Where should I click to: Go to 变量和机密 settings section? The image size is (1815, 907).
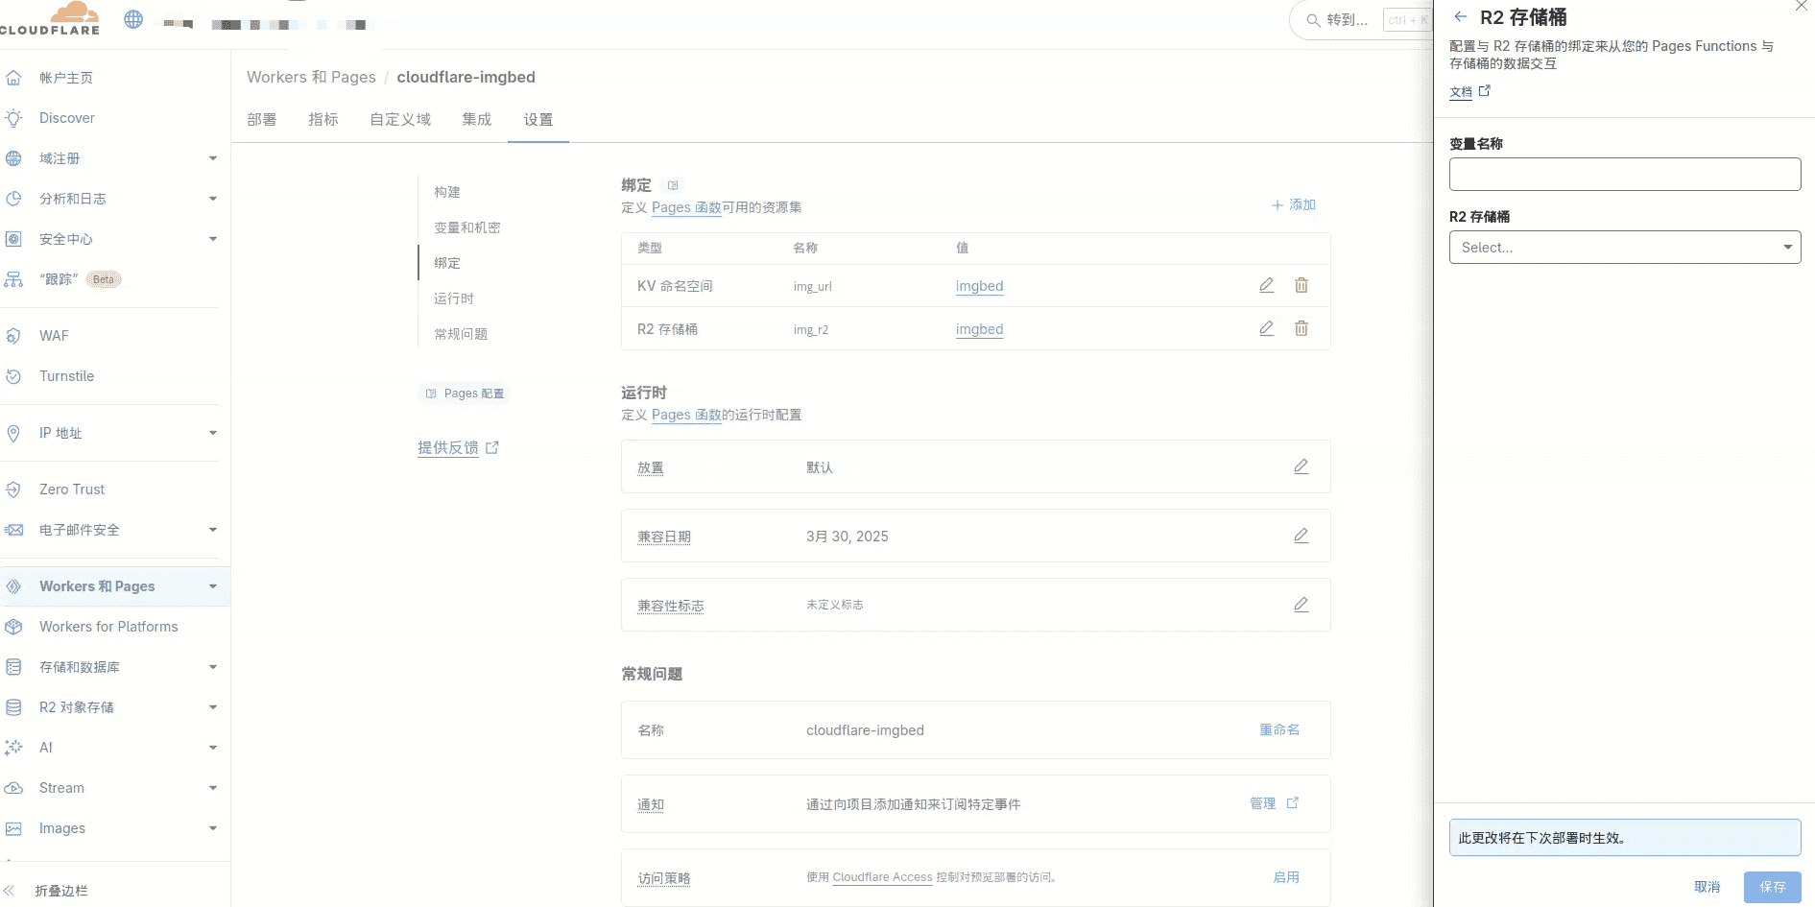(467, 227)
